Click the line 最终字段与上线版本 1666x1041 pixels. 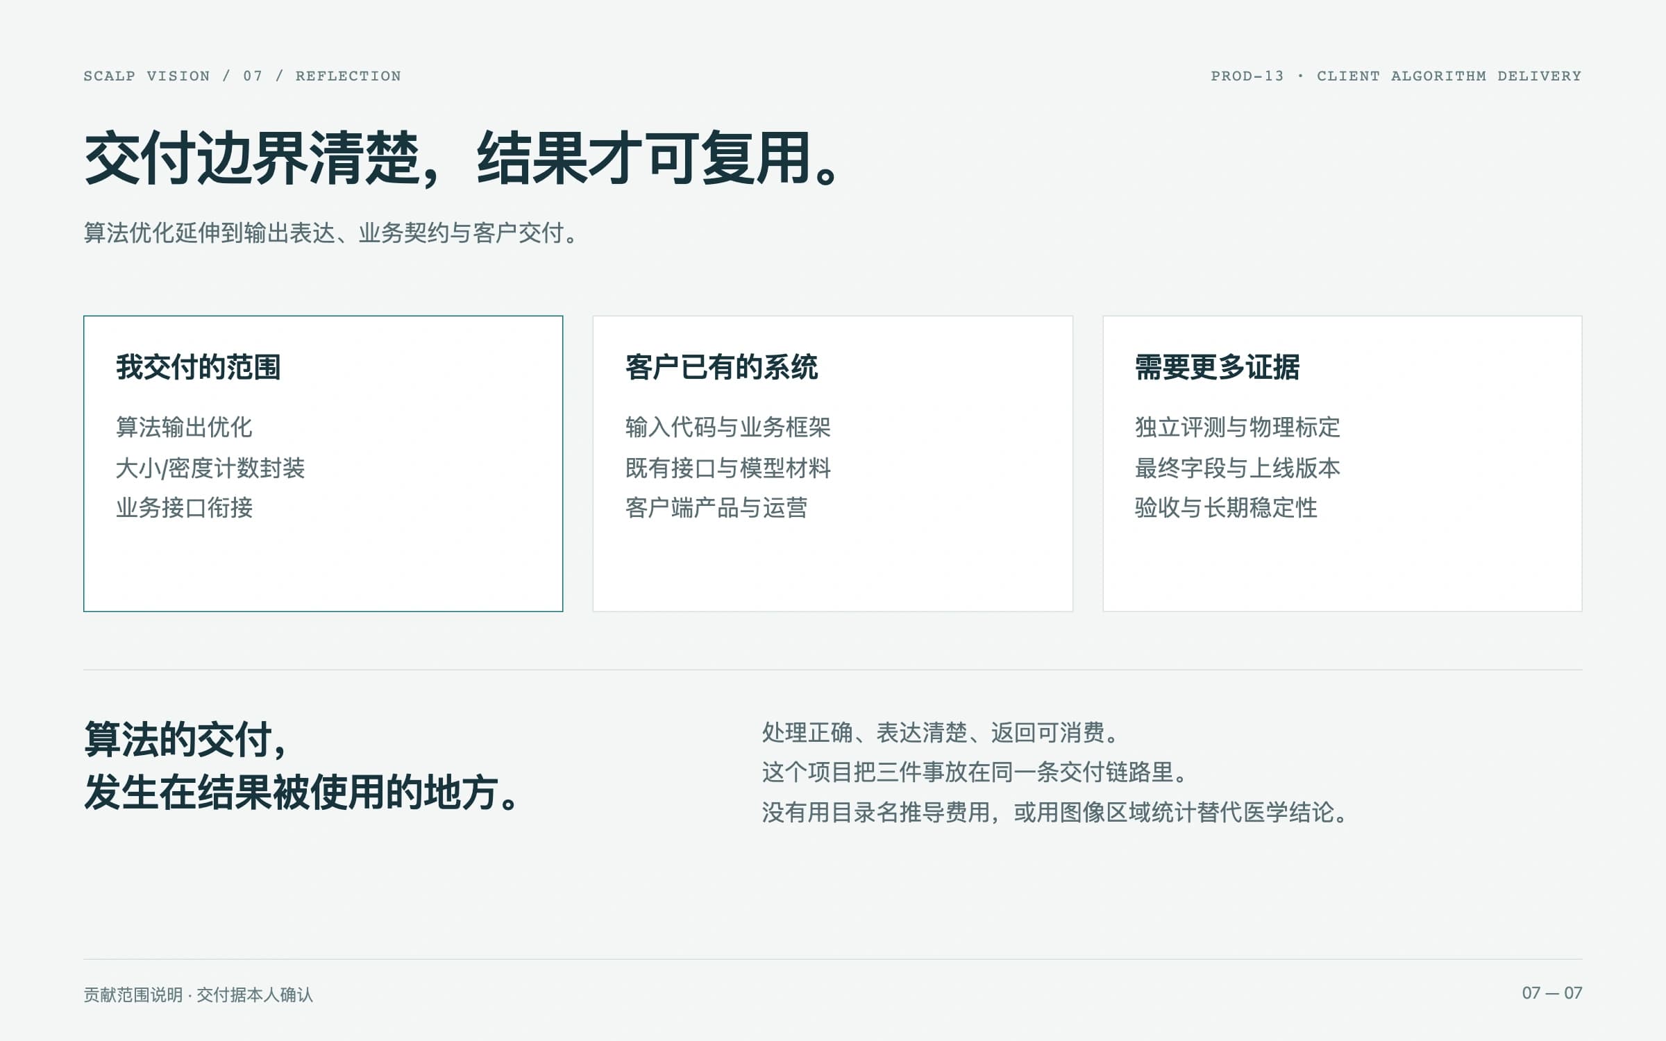(x=1237, y=468)
